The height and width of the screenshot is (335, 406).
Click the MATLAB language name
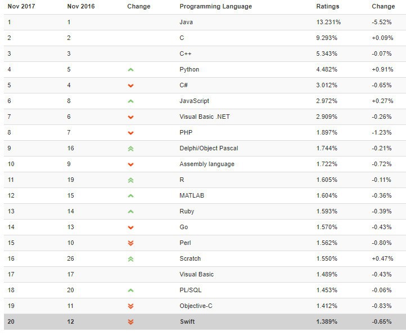click(192, 196)
